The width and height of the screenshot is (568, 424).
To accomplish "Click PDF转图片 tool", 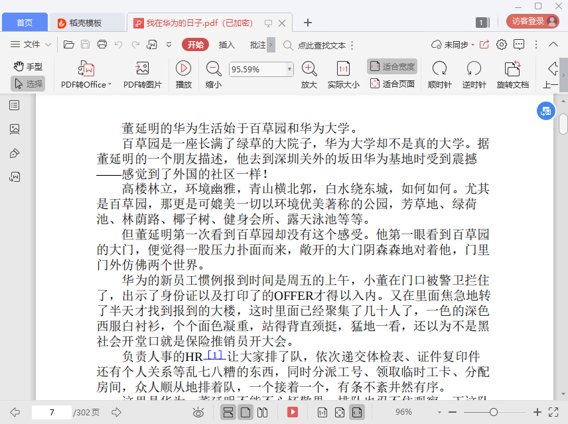I will coord(143,75).
